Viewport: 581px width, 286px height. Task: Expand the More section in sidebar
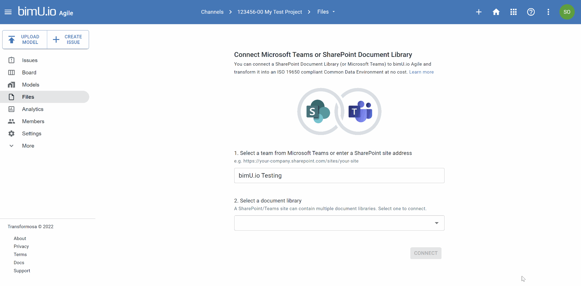(x=11, y=146)
